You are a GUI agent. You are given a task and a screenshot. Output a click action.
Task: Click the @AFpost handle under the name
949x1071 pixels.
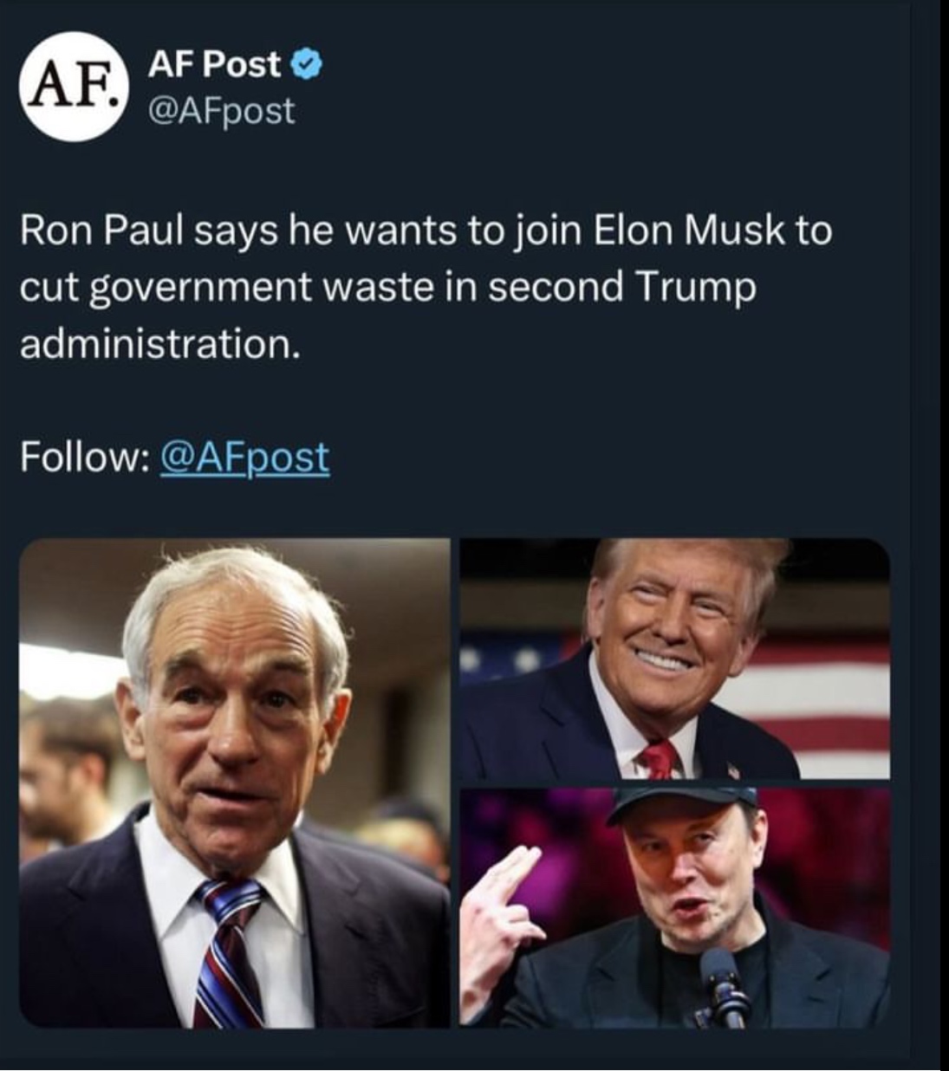(x=222, y=111)
